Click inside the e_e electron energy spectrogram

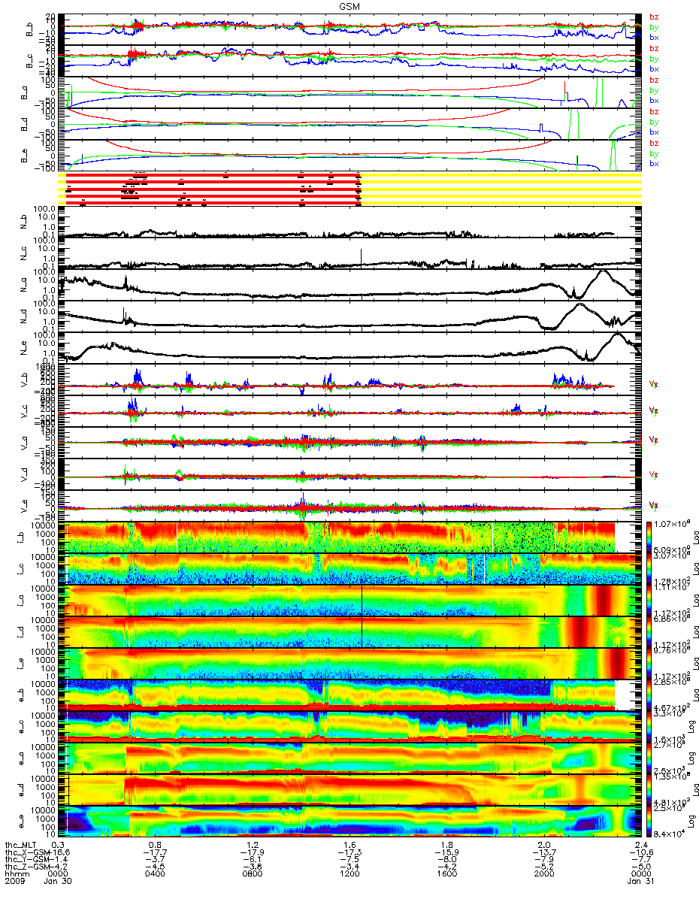pos(349,822)
